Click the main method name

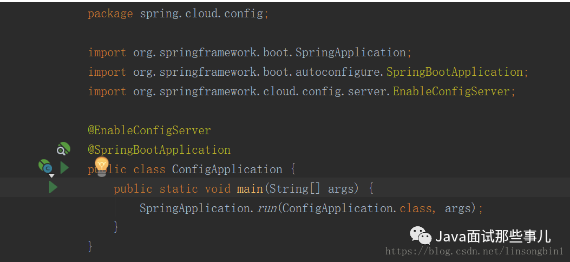pyautogui.click(x=250, y=188)
